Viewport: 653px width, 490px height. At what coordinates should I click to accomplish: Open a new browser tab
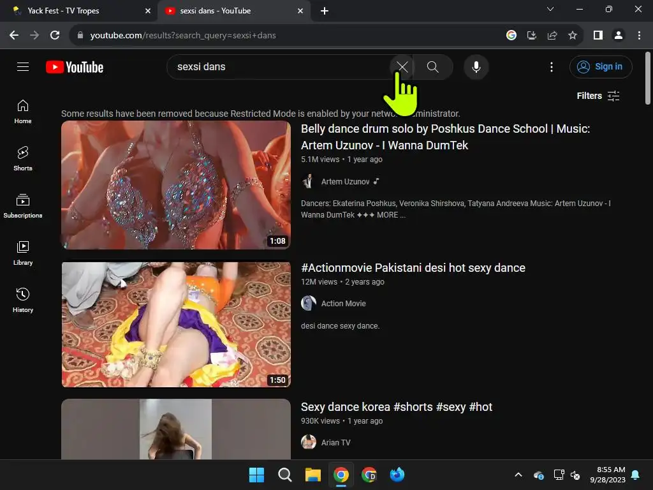click(325, 11)
